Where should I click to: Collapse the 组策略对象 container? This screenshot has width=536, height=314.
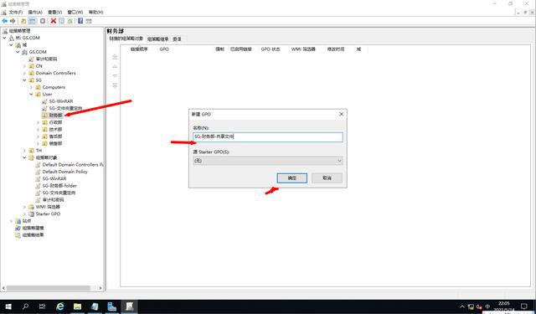[24, 157]
